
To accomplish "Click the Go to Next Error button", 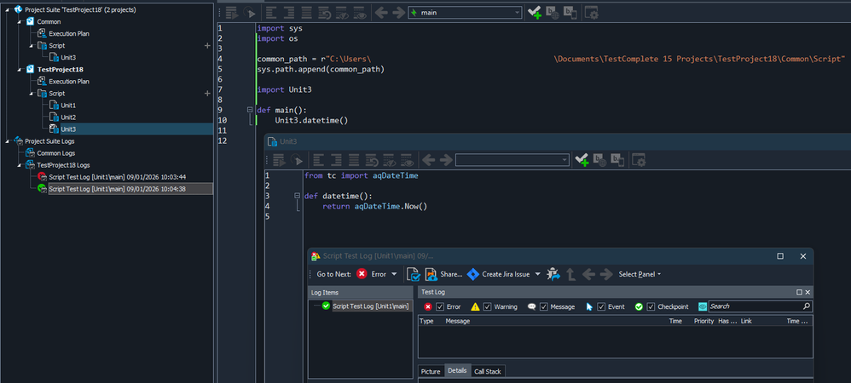I will click(x=362, y=274).
